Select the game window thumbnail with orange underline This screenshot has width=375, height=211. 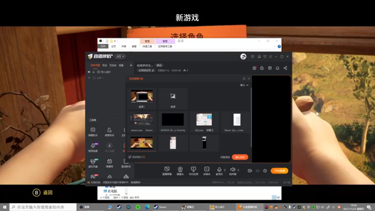pyautogui.click(x=142, y=143)
